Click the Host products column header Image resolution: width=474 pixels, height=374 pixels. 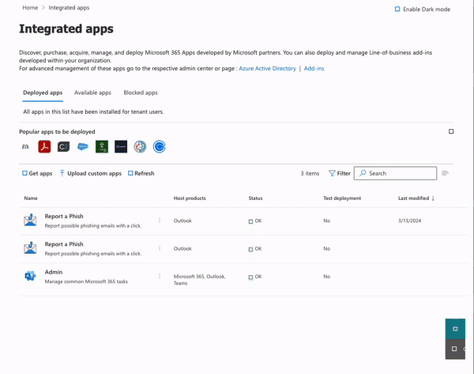pos(190,198)
